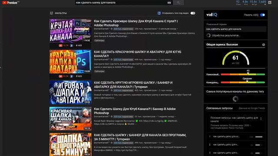
Task: Click verified badge on first video channel
Action: [x=112, y=29]
